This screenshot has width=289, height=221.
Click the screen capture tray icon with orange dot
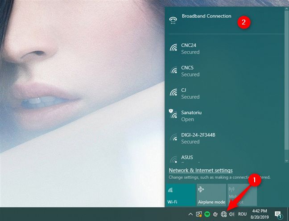pos(199,214)
